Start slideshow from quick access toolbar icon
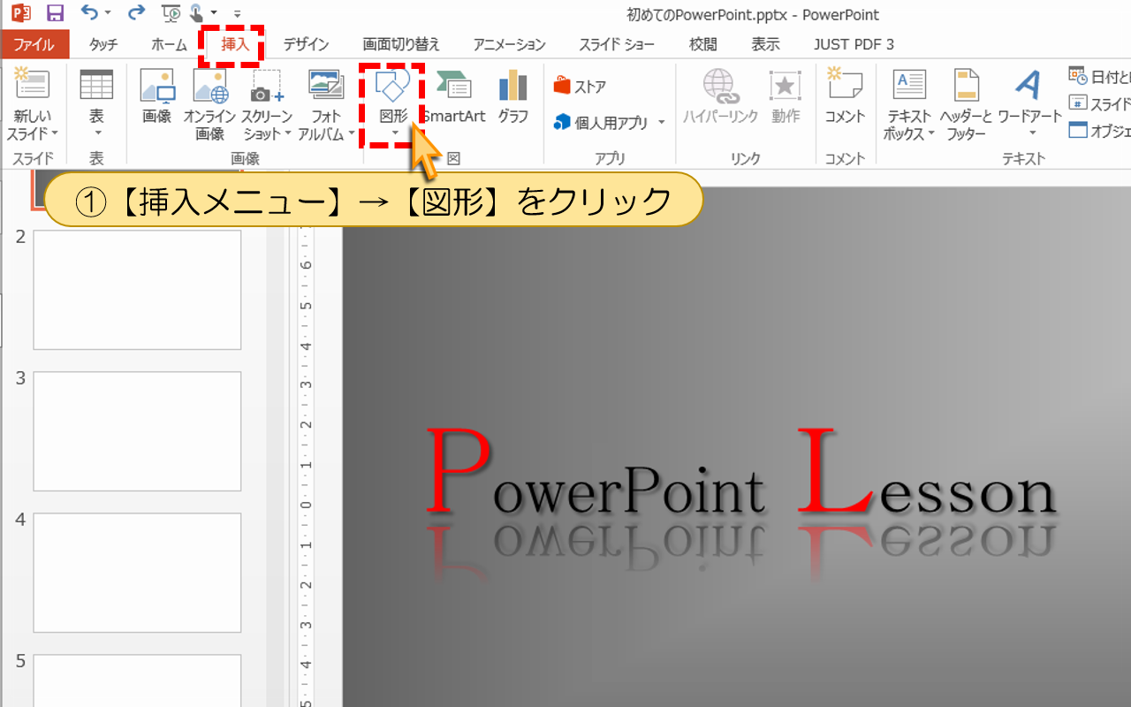The height and width of the screenshot is (707, 1131). click(x=171, y=13)
